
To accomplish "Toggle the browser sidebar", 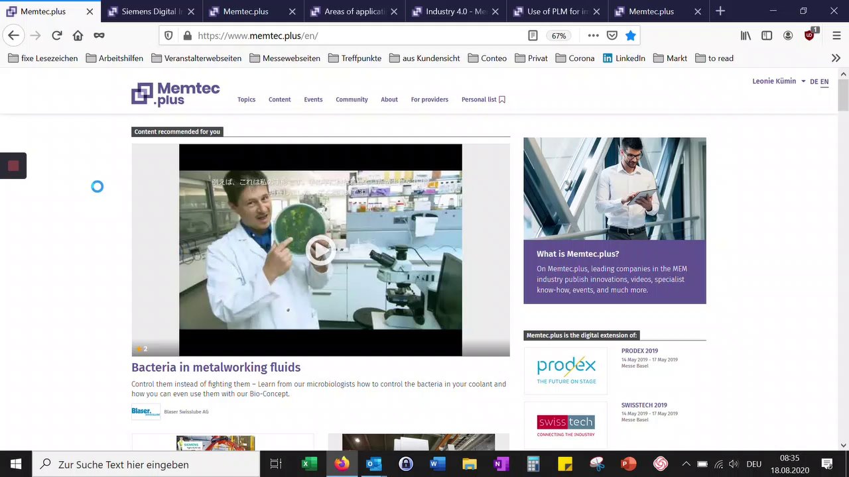I will tap(767, 36).
